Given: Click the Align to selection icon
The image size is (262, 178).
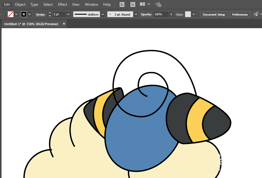Looking at the screenshot, I should [x=256, y=14].
